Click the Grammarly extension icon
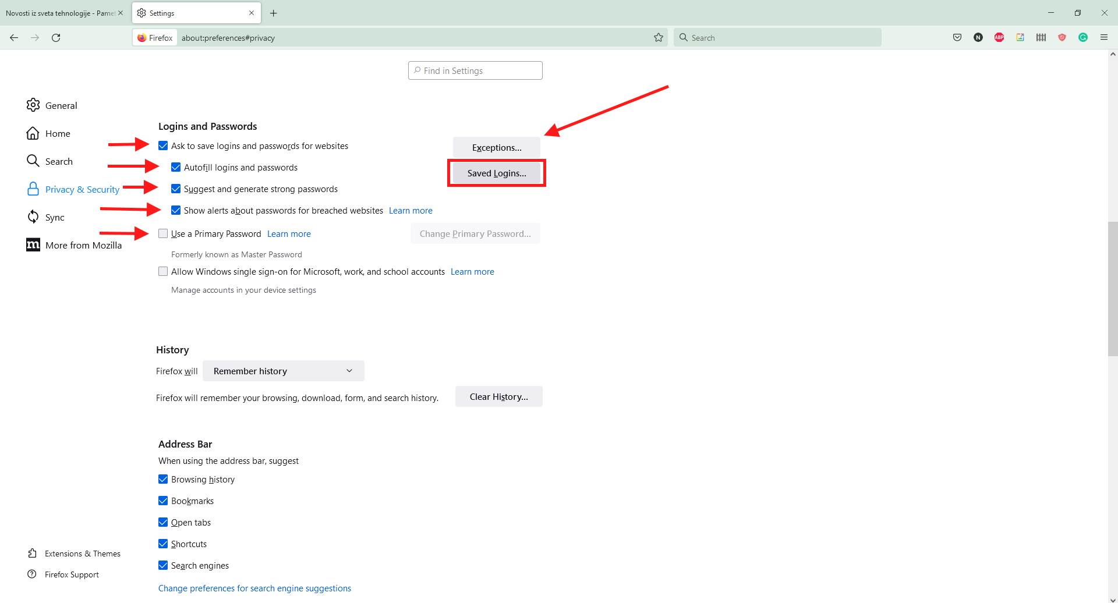 point(1083,37)
